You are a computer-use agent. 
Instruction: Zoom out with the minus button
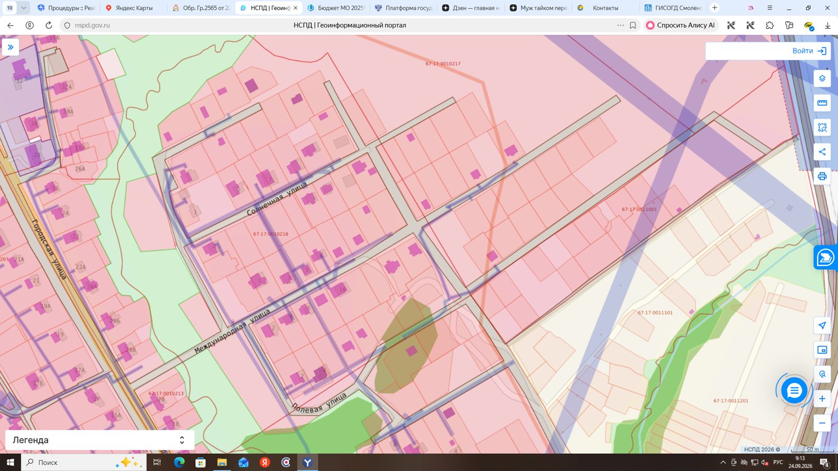tap(822, 423)
